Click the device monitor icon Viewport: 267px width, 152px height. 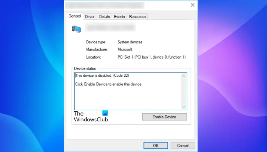point(76,28)
